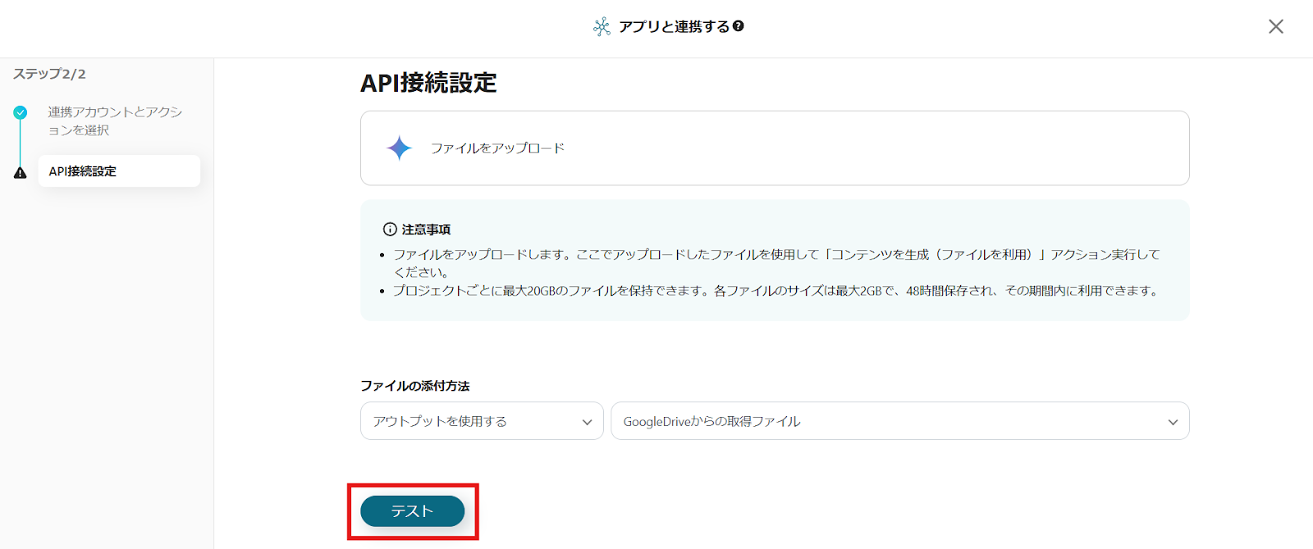
Task: Open the アウトプットを使用する dropdown
Action: (x=482, y=421)
